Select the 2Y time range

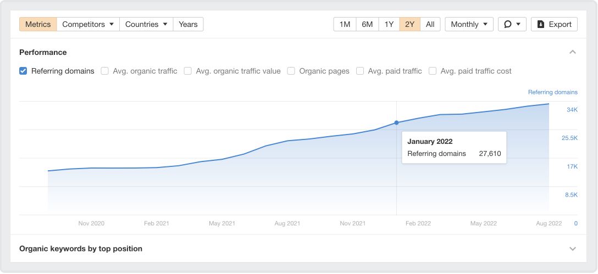[410, 24]
